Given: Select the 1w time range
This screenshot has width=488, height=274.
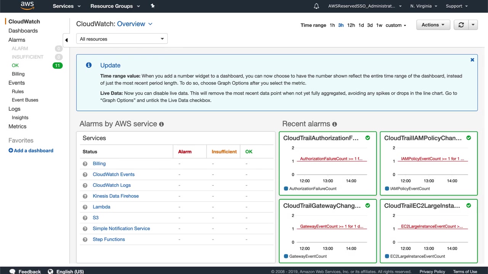Looking at the screenshot, I should 379,25.
